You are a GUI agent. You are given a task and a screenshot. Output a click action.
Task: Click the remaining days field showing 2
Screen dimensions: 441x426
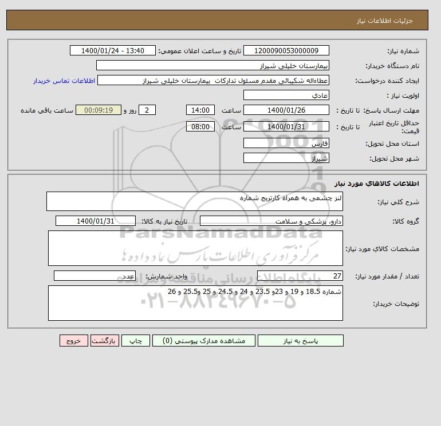click(x=147, y=110)
